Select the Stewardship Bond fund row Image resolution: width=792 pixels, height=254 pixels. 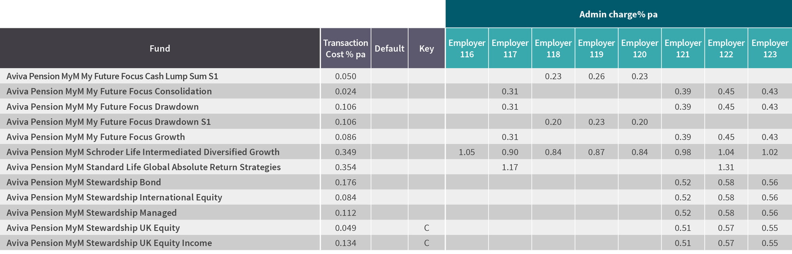click(396, 182)
